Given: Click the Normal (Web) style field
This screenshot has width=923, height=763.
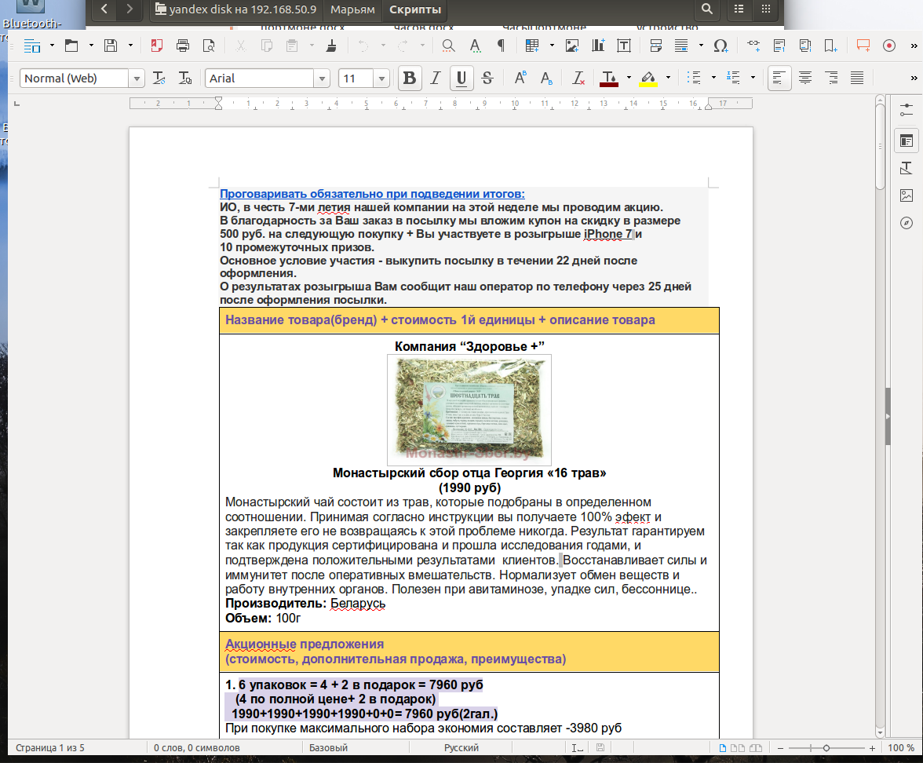Looking at the screenshot, I should (74, 78).
